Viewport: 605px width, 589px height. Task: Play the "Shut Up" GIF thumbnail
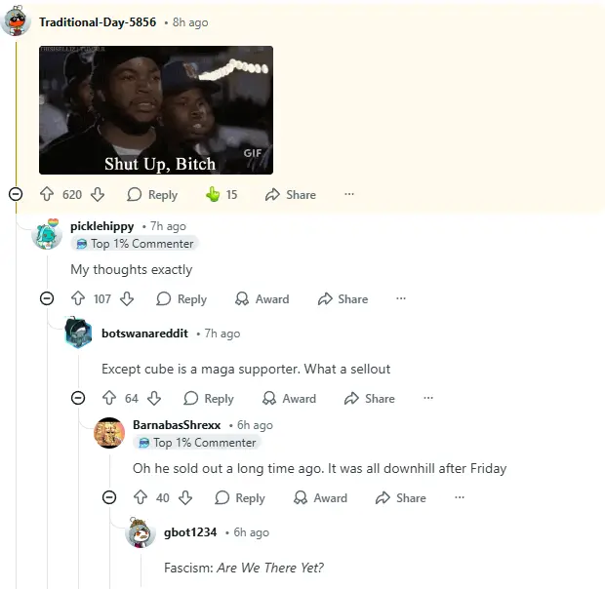156,109
